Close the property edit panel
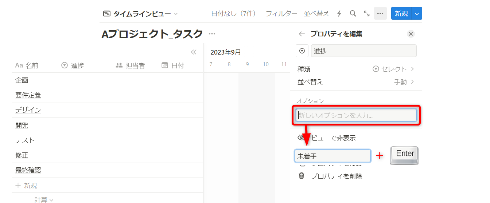490x203 pixels. (411, 34)
